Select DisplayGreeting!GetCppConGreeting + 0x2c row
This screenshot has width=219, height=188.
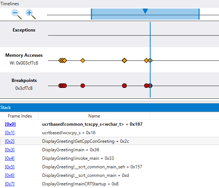(110, 141)
